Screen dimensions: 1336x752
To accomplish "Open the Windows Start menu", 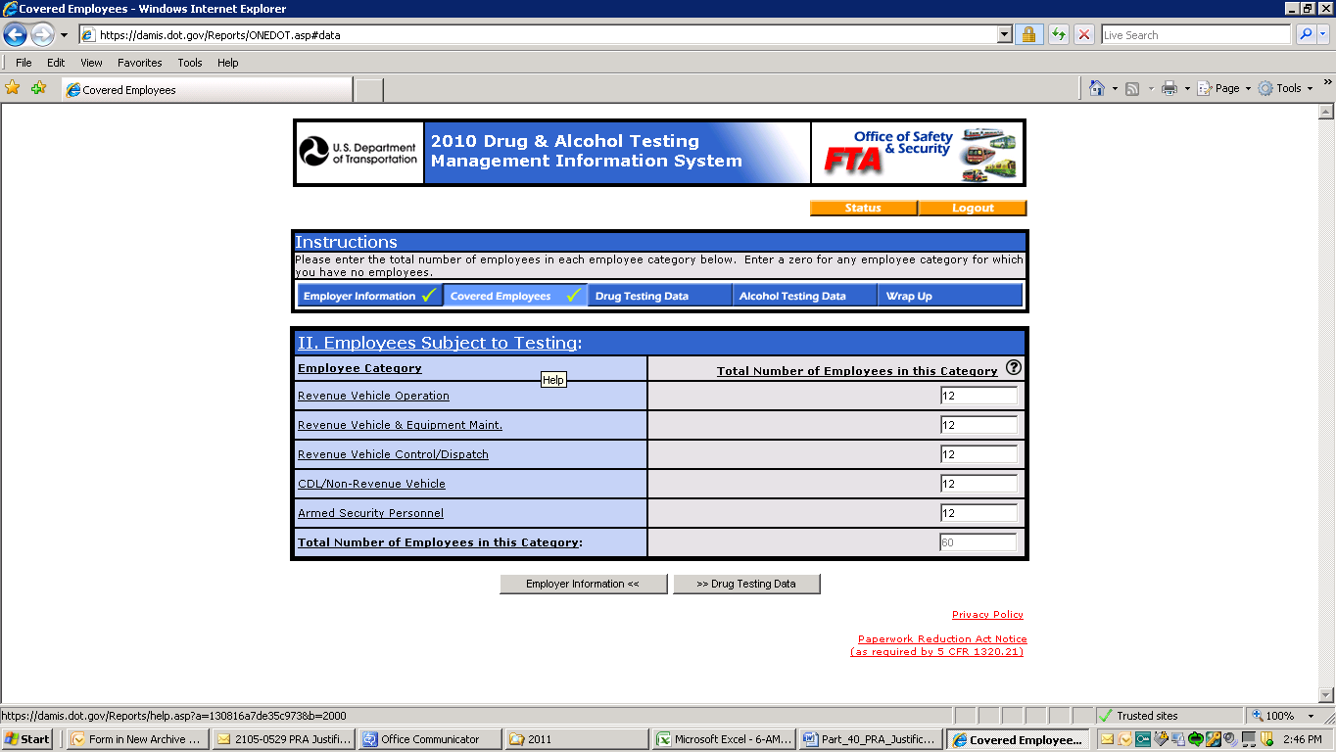I will click(x=27, y=739).
